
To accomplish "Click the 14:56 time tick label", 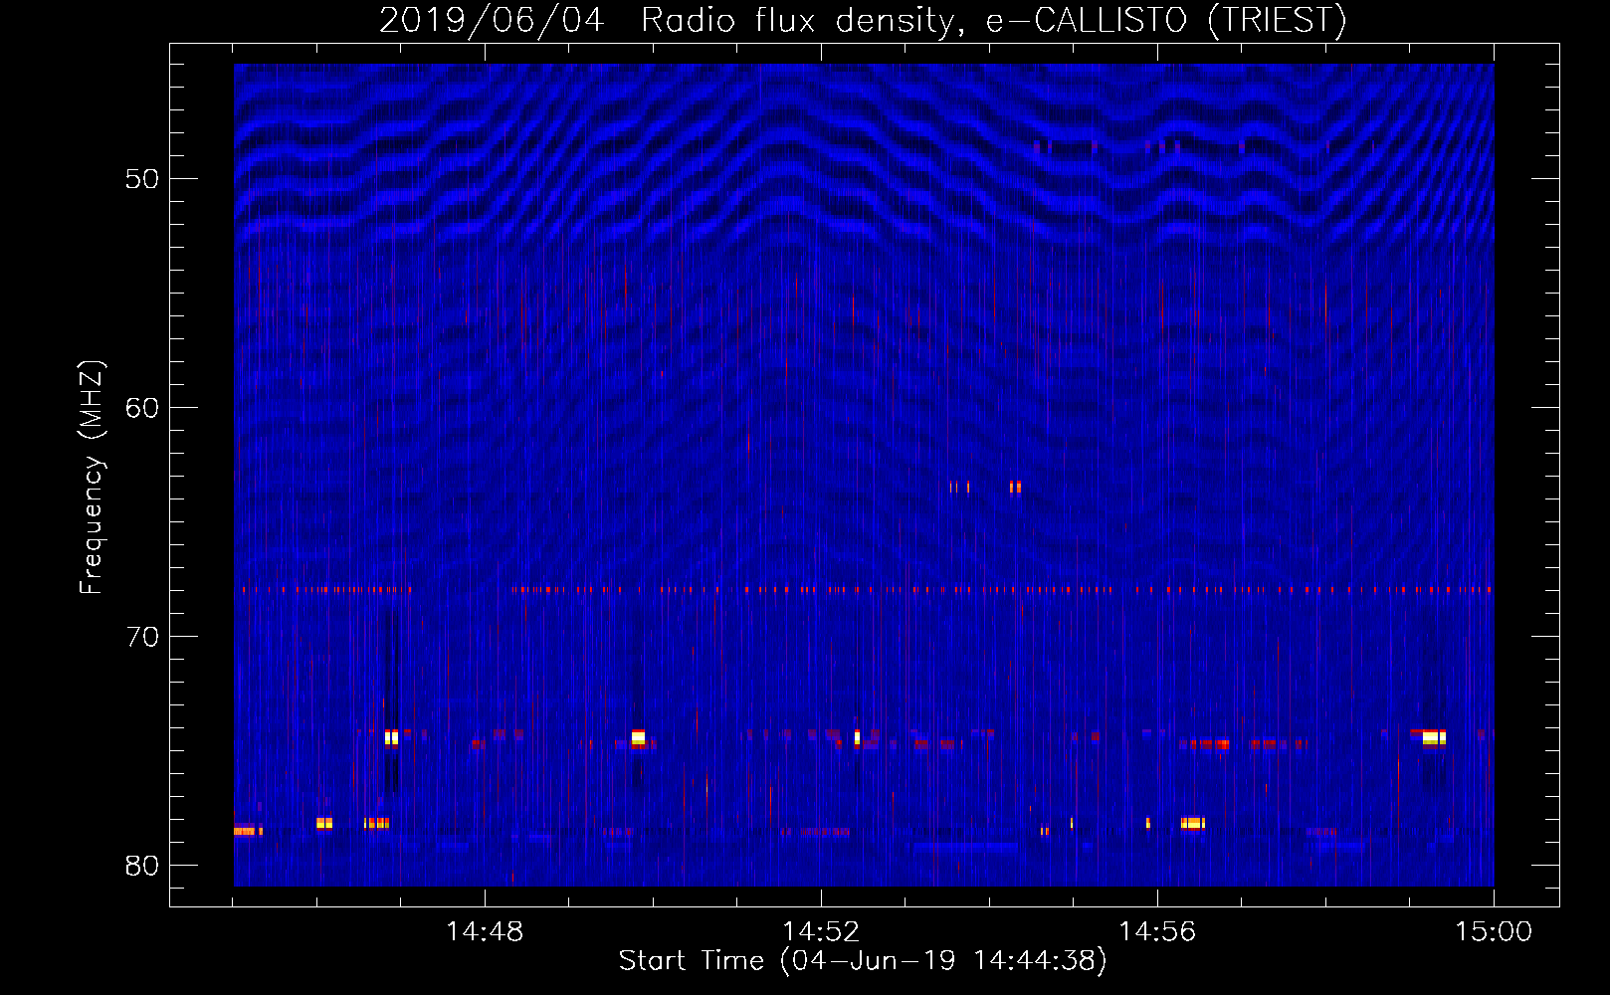I will pyautogui.click(x=1157, y=932).
